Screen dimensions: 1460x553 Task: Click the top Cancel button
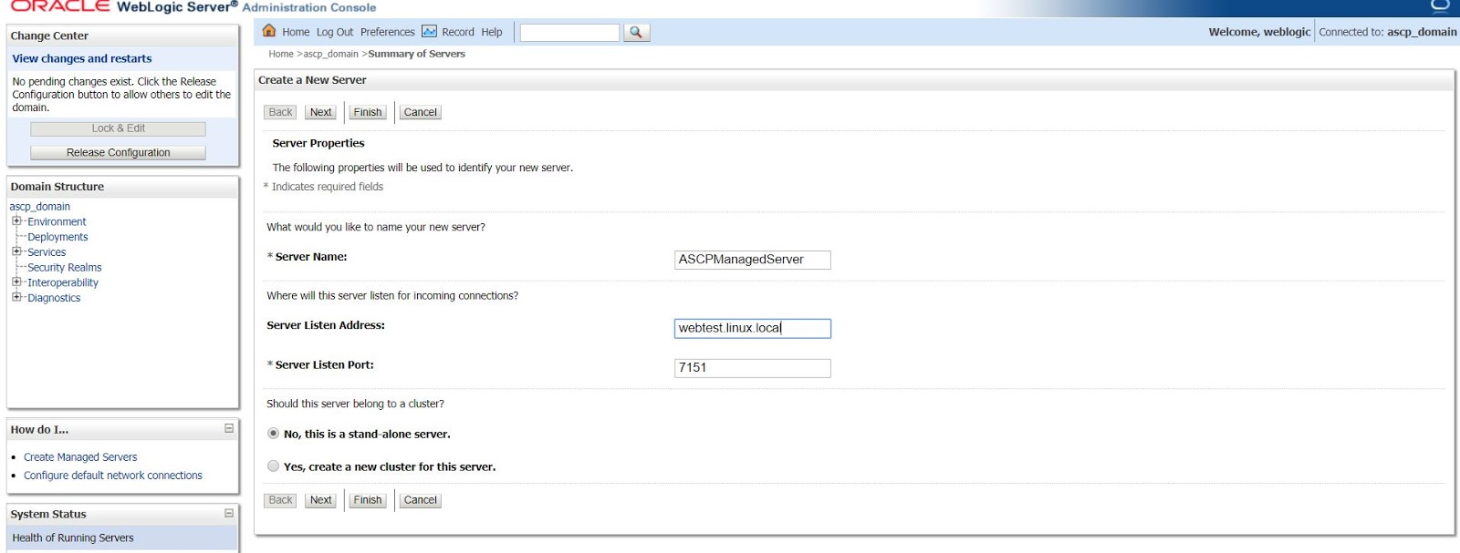pyautogui.click(x=421, y=112)
